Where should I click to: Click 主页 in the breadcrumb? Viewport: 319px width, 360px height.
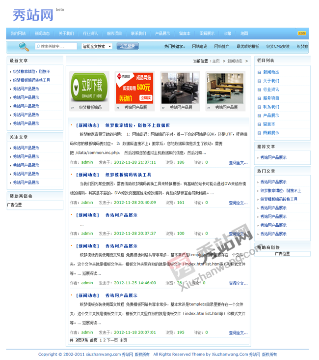215,61
